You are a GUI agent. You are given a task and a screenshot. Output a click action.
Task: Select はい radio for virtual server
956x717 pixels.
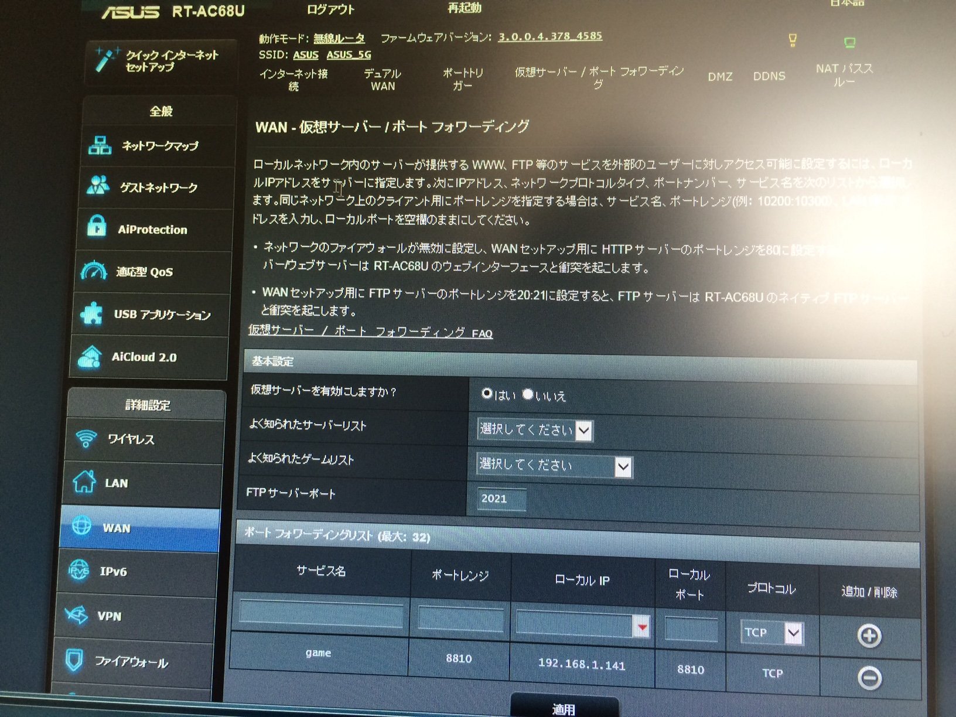tap(487, 394)
